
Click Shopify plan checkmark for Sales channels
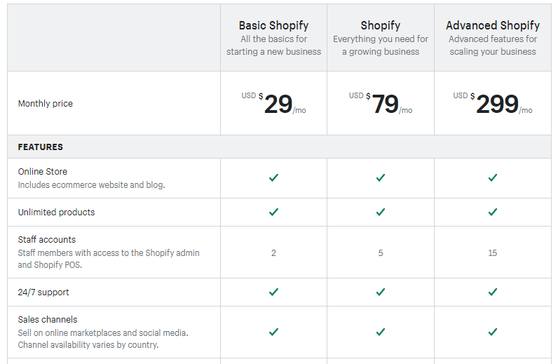click(381, 332)
